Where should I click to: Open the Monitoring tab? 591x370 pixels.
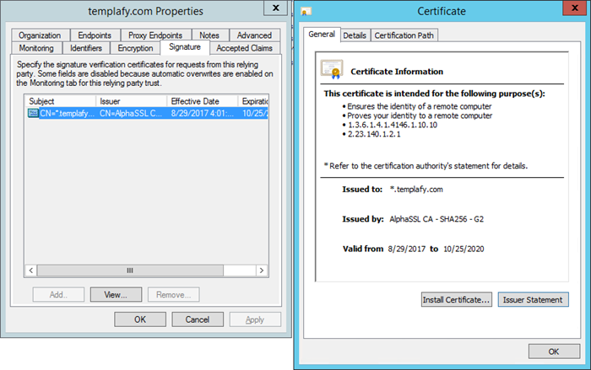pyautogui.click(x=36, y=48)
